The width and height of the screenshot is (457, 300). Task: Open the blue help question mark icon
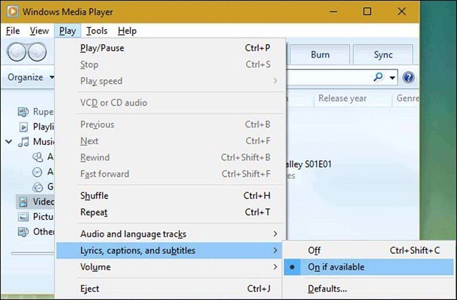[408, 77]
